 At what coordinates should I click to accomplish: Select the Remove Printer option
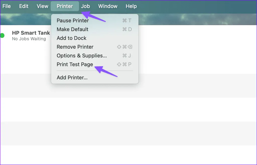pos(75,47)
